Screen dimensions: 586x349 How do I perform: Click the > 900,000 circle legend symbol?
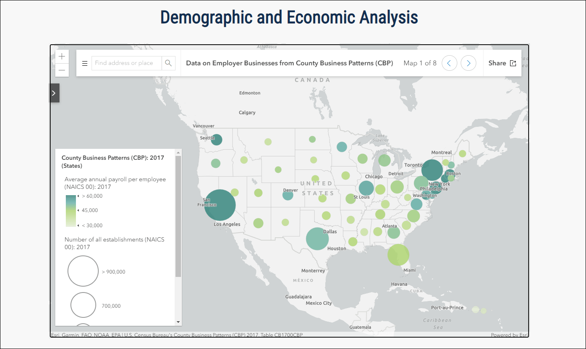tap(83, 271)
